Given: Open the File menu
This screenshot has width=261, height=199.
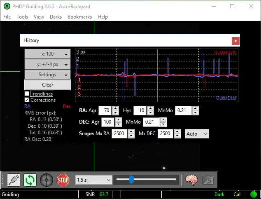Looking at the screenshot, I should coord(7,17).
